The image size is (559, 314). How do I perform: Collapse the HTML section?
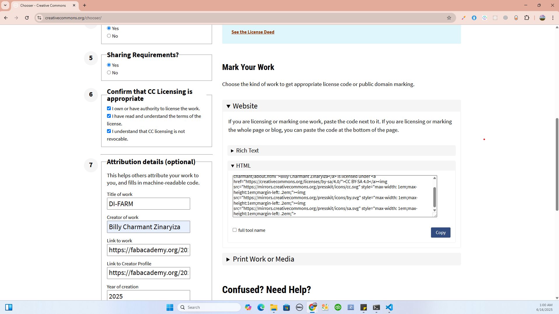pos(341,166)
